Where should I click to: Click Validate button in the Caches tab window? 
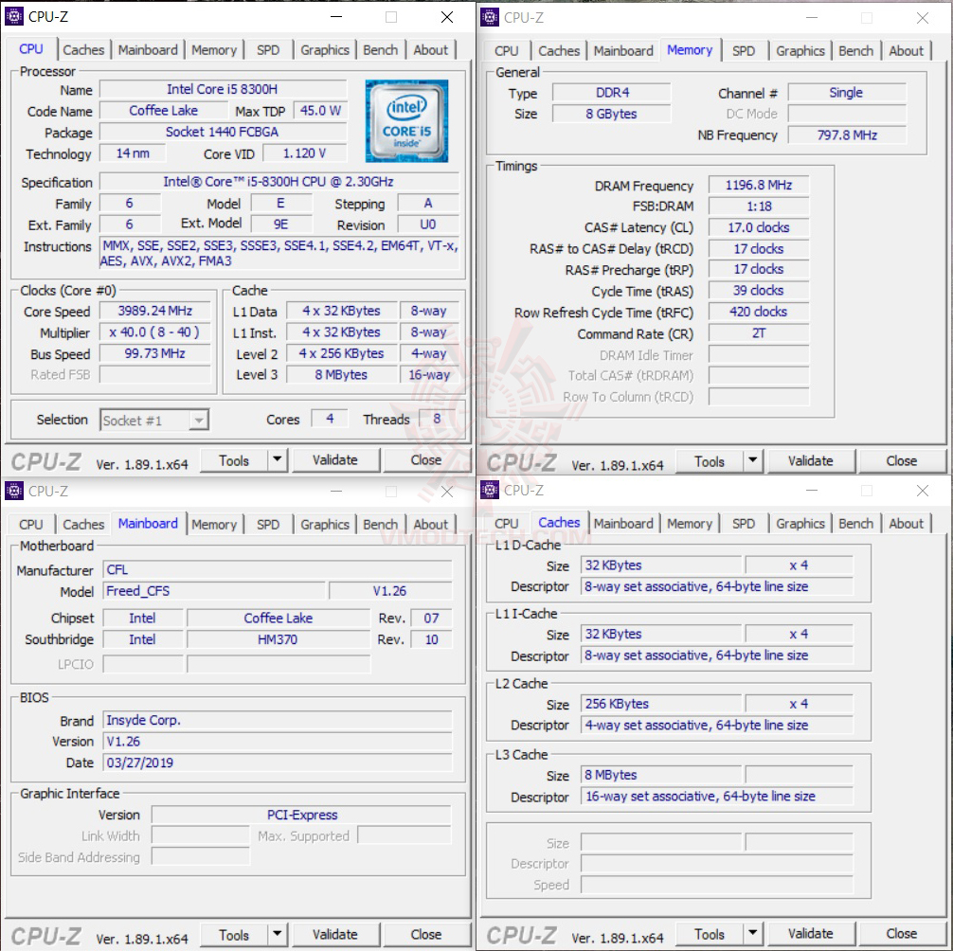click(810, 933)
